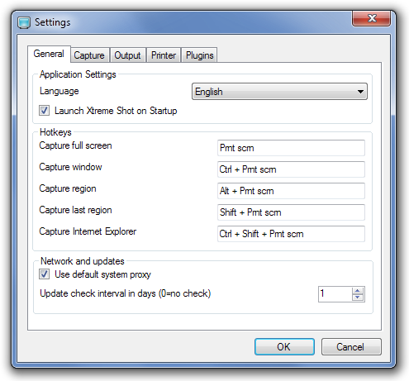Click the Capture Internet Explorer label
409x381 pixels.
pos(88,231)
